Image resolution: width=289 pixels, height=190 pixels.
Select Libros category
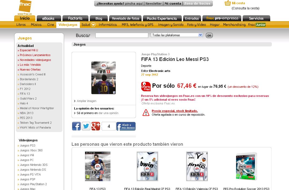click(21, 25)
